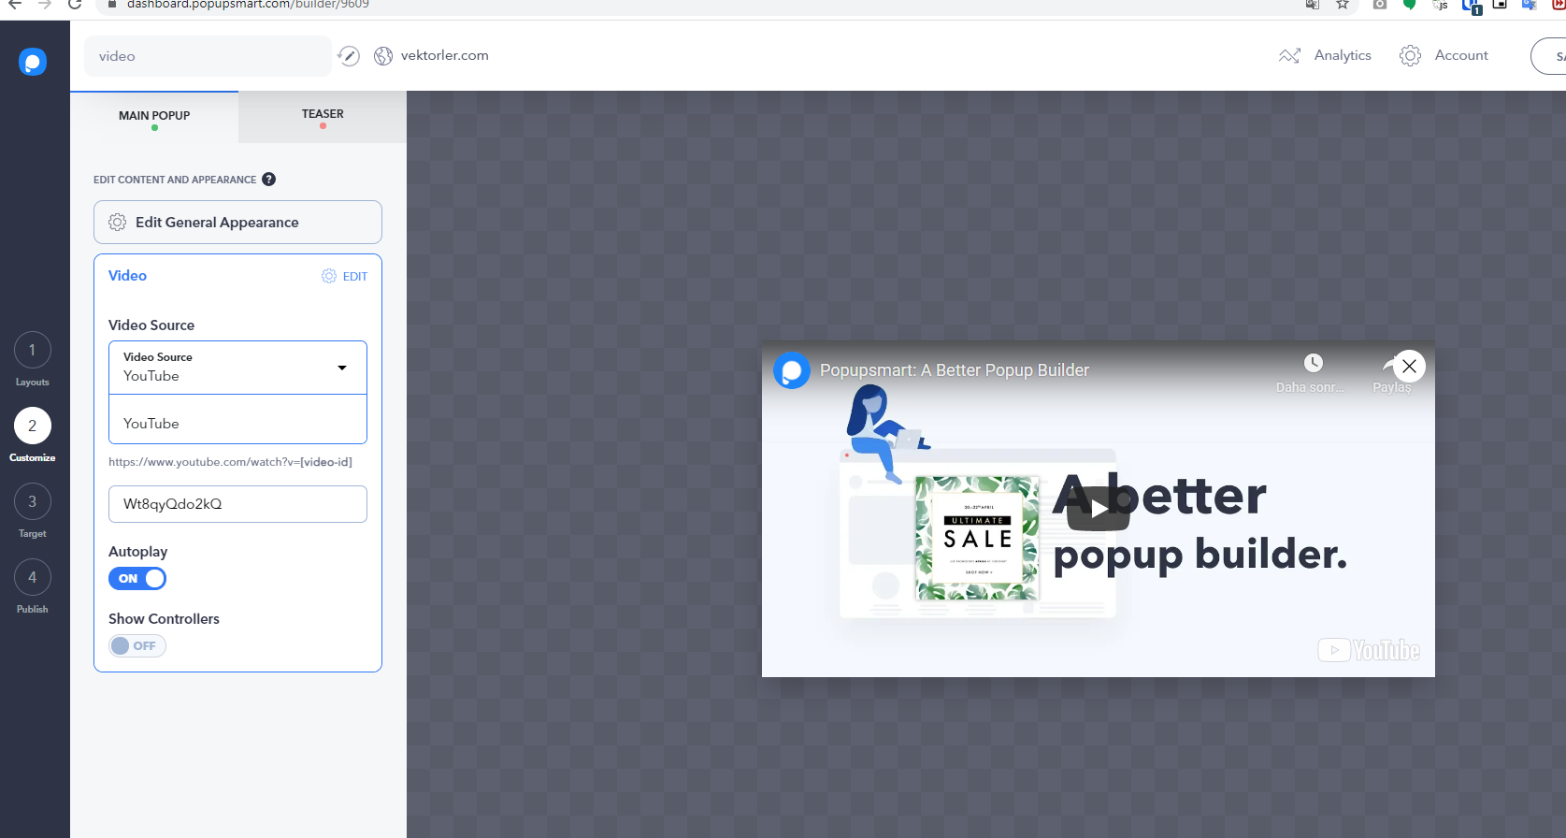This screenshot has height=838, width=1566.
Task: Click the Analytics chart icon
Action: (x=1289, y=56)
